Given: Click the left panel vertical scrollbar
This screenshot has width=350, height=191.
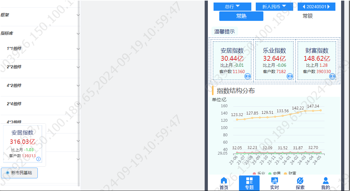Looking at the screenshot, I should [79, 93].
